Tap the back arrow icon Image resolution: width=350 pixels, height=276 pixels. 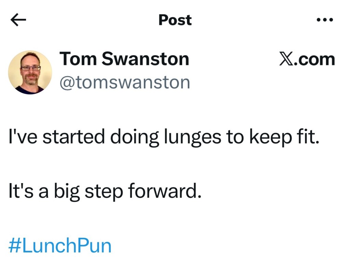(x=18, y=20)
